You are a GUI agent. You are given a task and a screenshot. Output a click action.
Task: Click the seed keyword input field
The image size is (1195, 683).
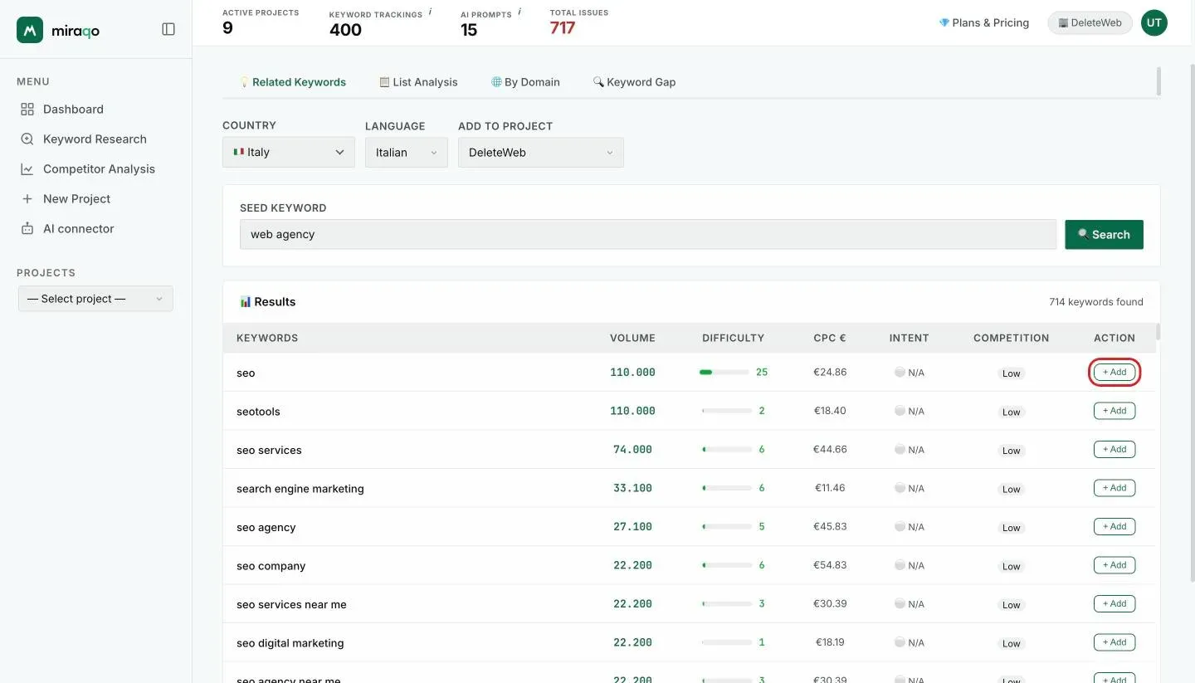648,234
